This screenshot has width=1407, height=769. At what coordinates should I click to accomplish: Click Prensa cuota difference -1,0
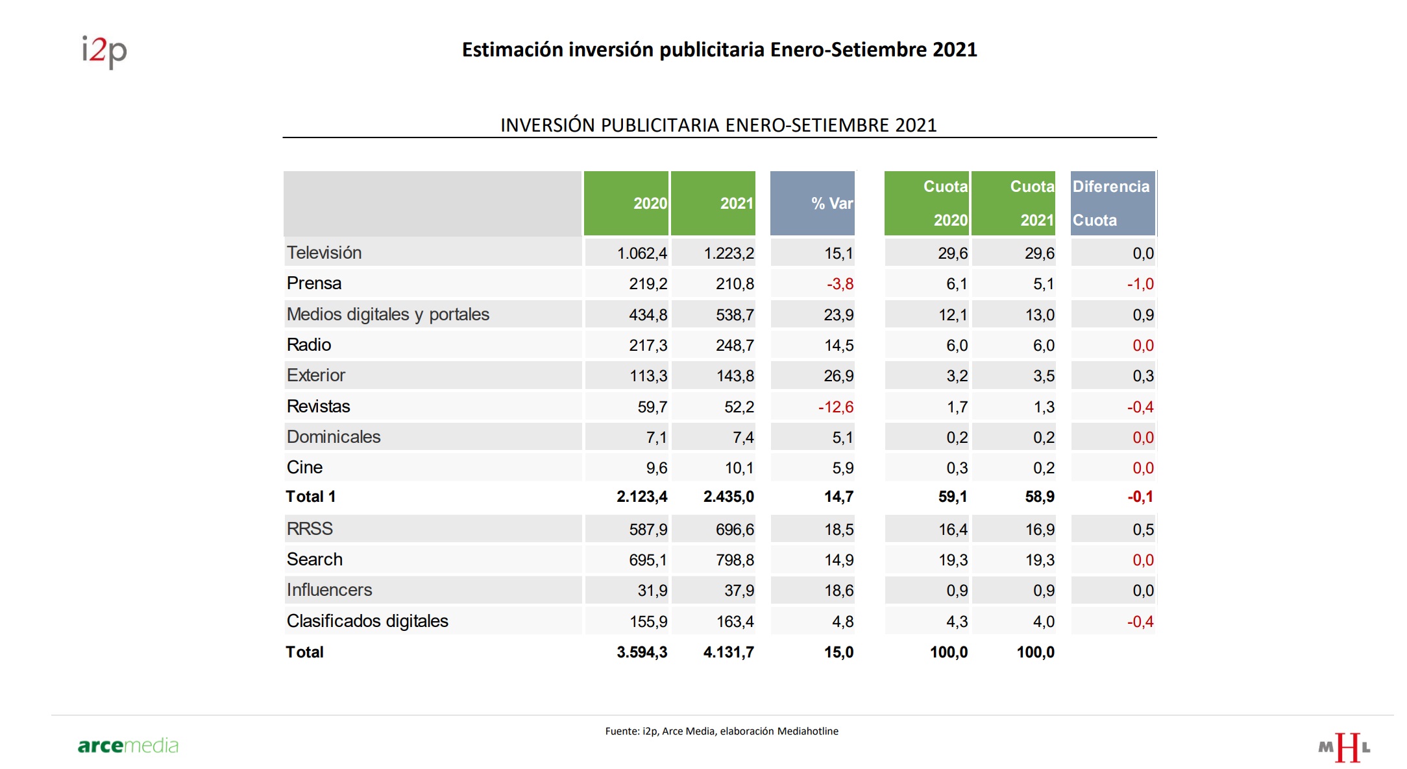pos(1140,284)
